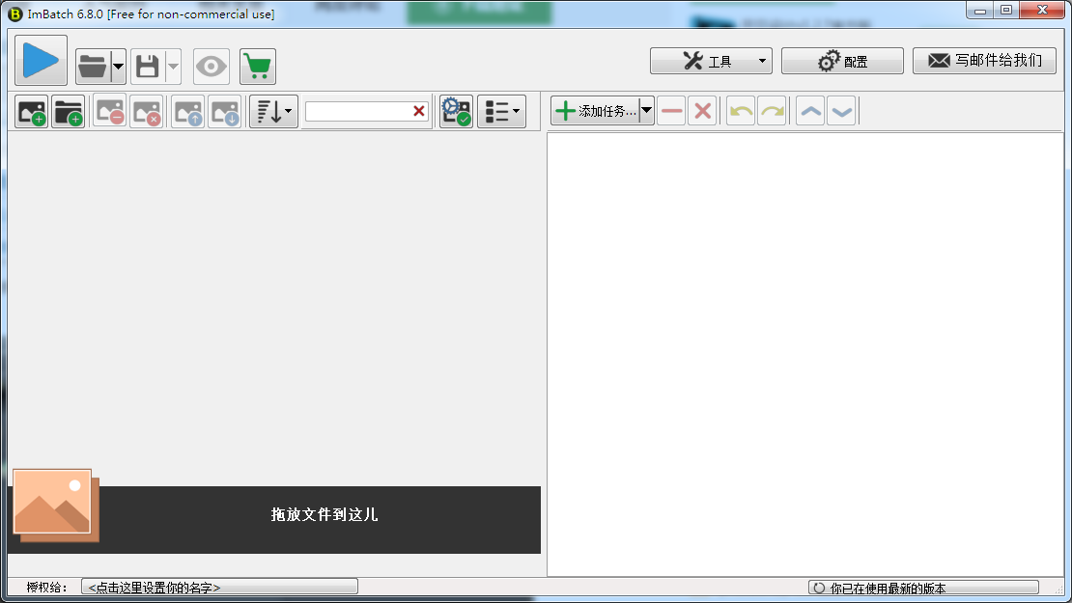This screenshot has width=1072, height=603.
Task: Expand the save dropdown arrow
Action: tap(174, 67)
